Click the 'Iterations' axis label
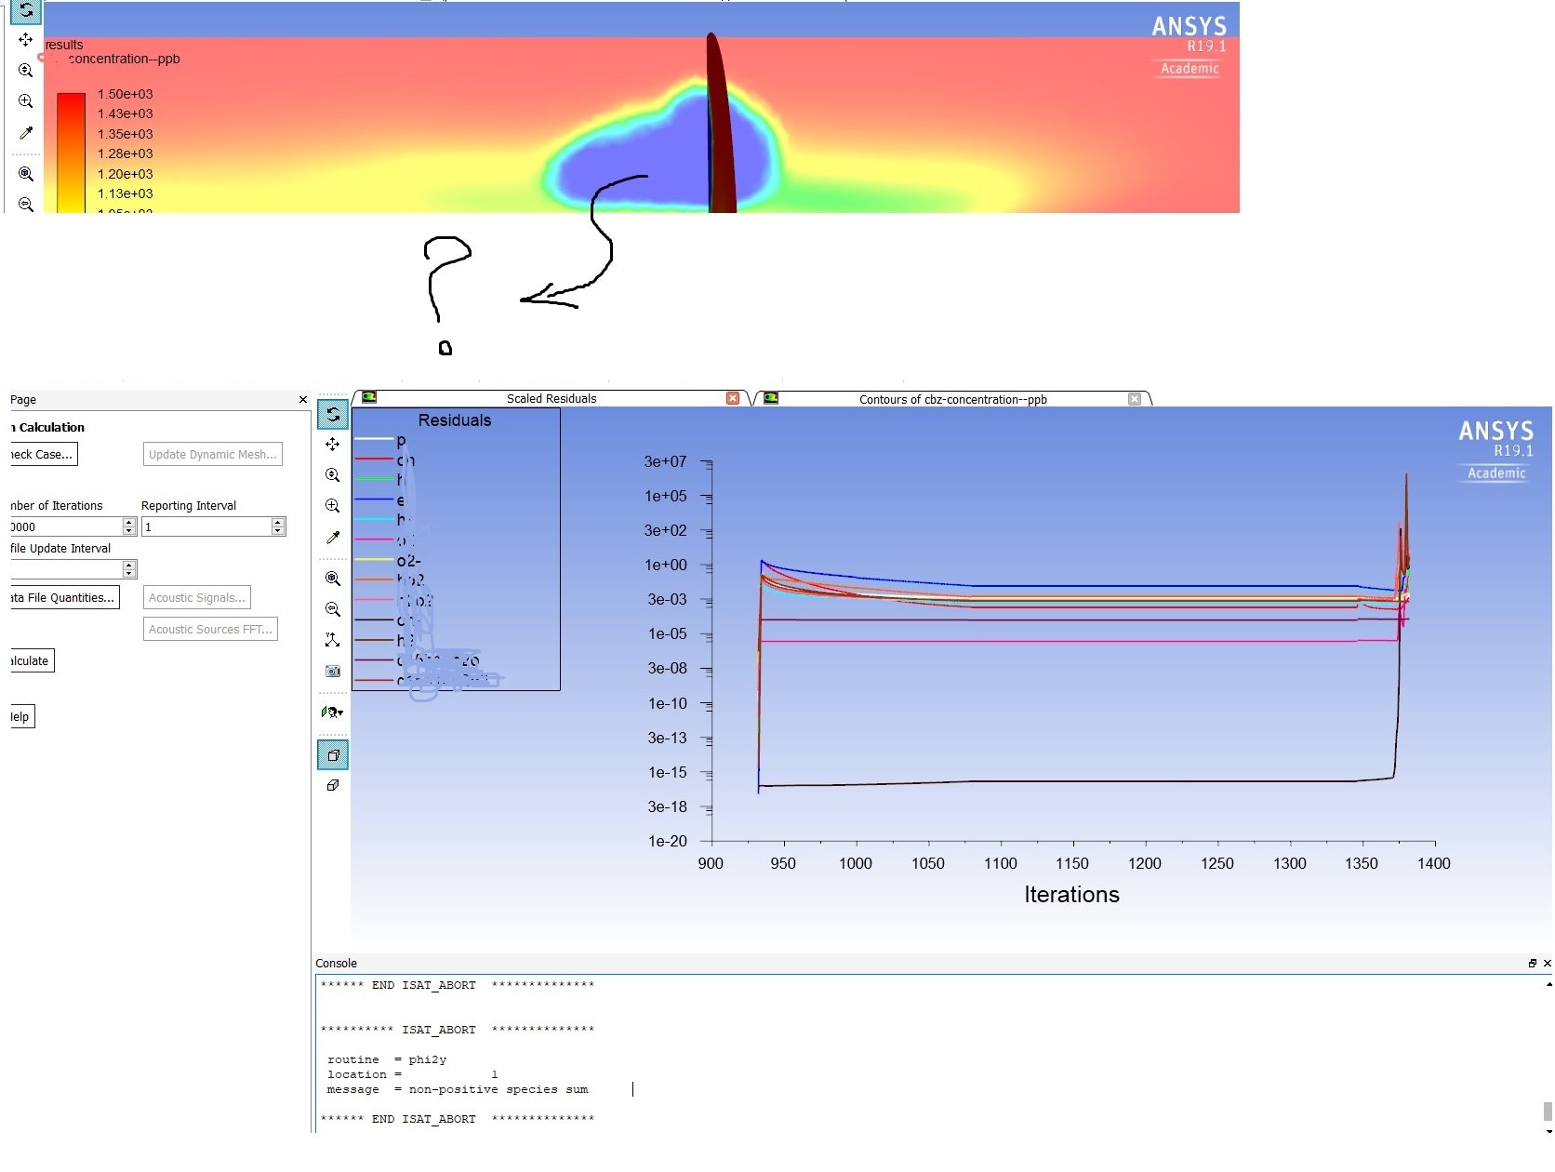 tap(1071, 894)
